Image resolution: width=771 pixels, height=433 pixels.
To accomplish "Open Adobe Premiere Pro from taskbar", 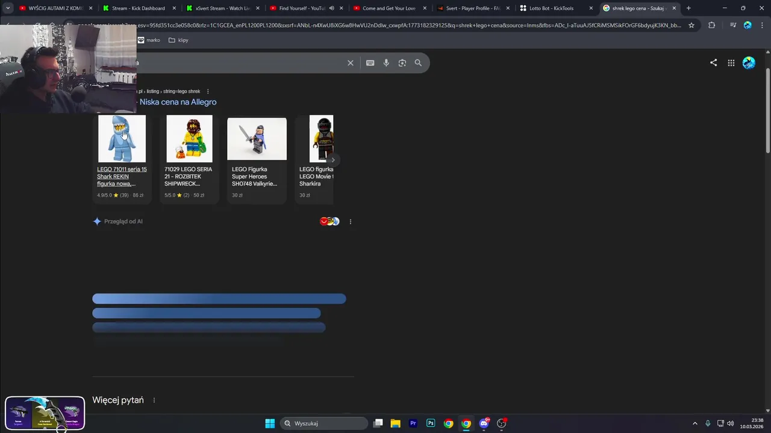I will pos(413,423).
